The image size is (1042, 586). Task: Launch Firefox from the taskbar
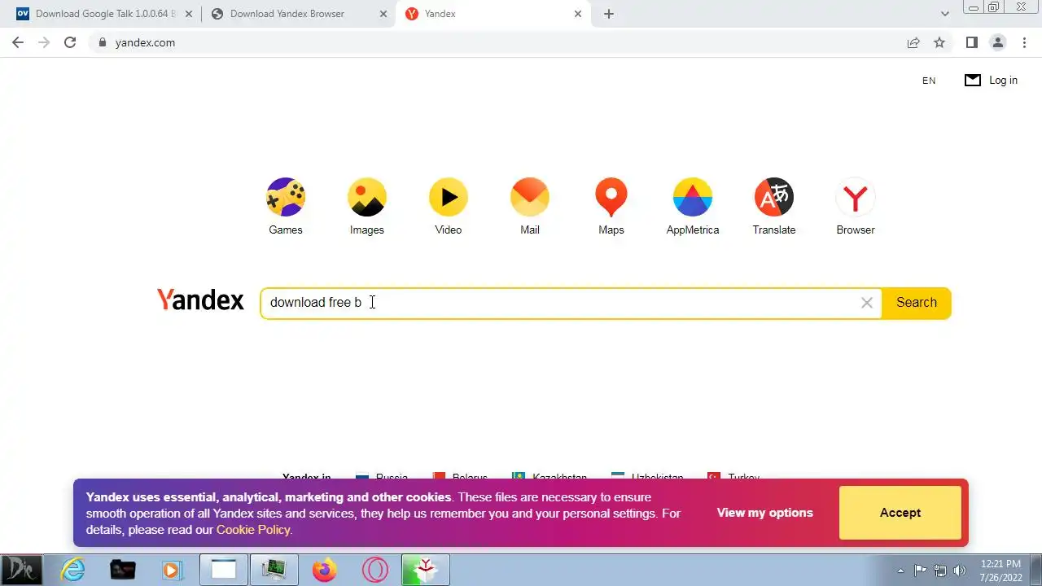tap(325, 570)
